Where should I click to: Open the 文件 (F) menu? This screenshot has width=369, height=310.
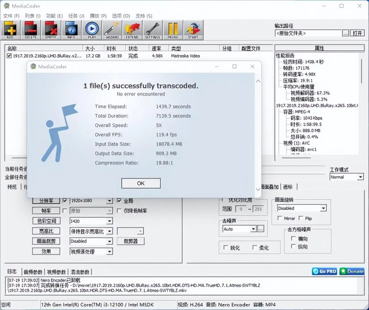tap(11, 16)
